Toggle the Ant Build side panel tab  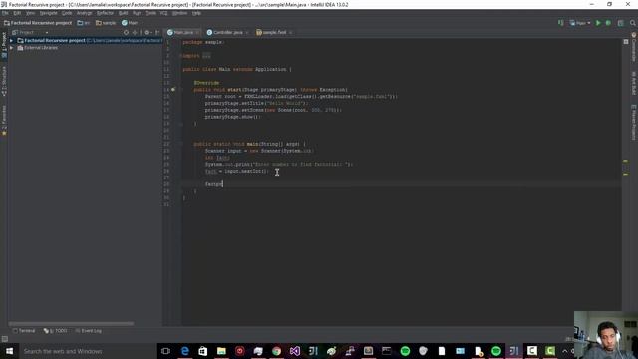coord(634,83)
